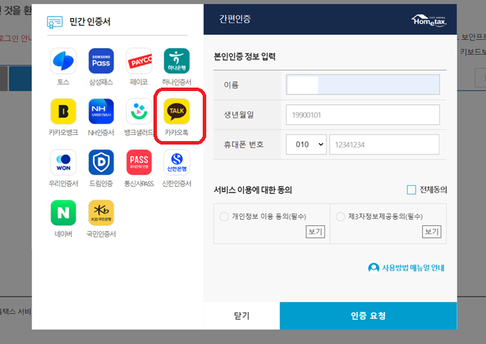The height and width of the screenshot is (344, 486).
Task: Select Banksalad (뱅크샐러드) certificate icon
Action: (139, 111)
